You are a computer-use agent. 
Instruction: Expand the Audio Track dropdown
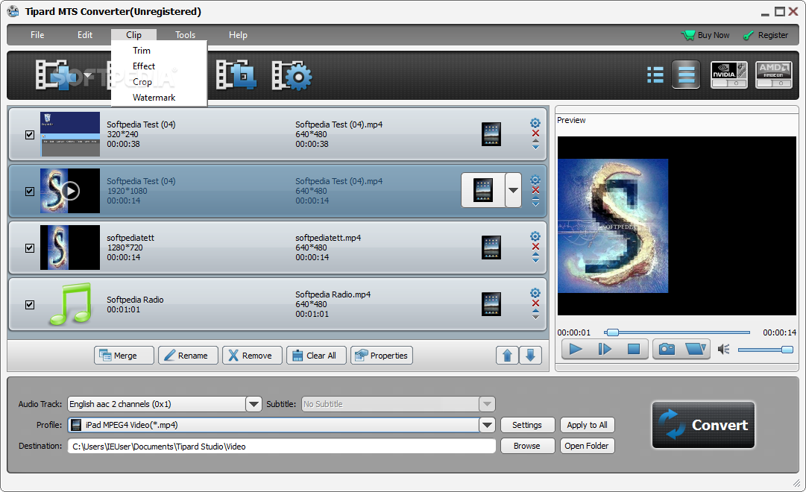pyautogui.click(x=254, y=404)
